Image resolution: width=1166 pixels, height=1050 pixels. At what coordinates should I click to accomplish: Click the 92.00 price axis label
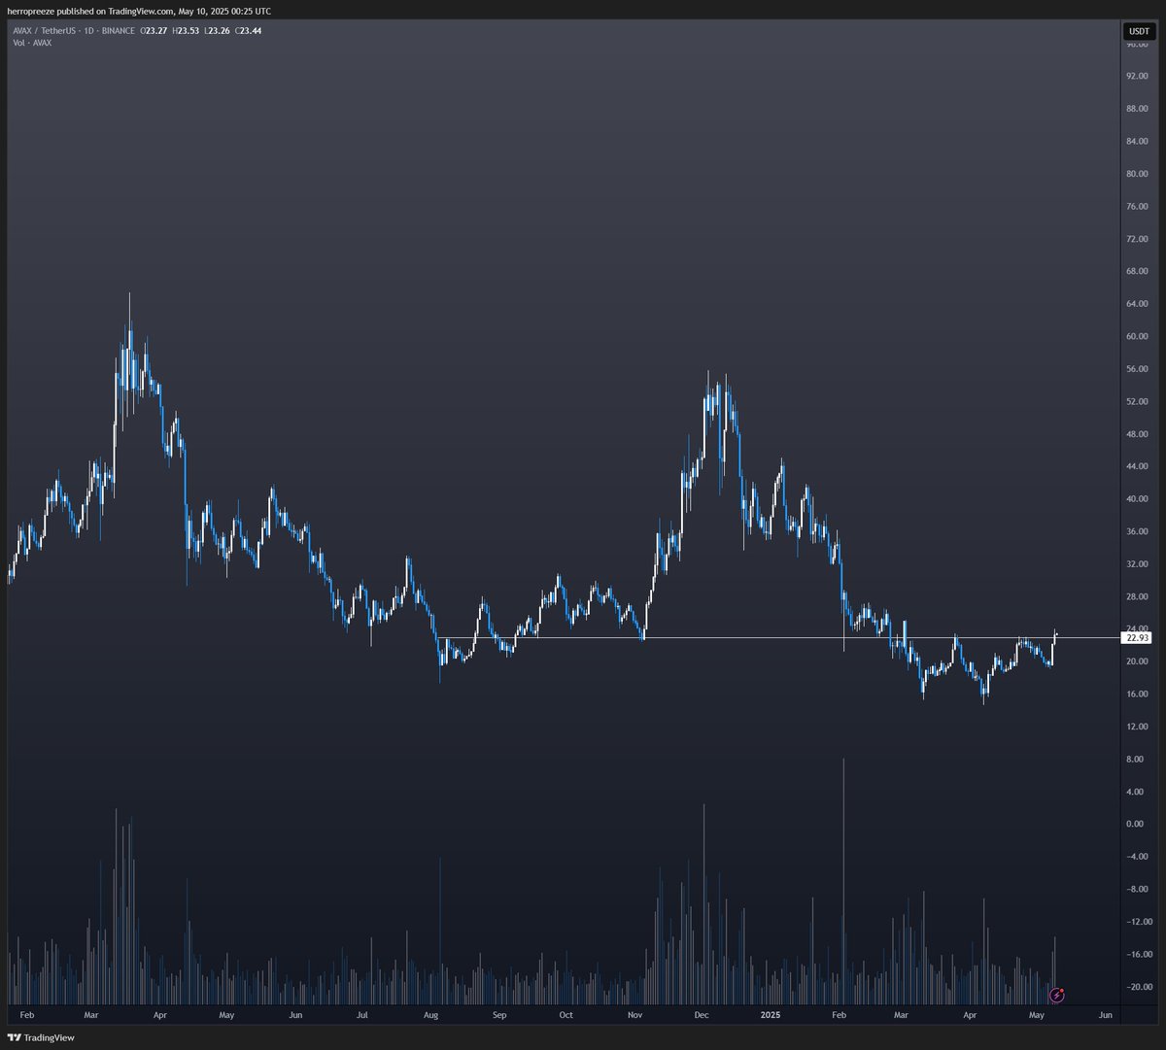tap(1136, 76)
